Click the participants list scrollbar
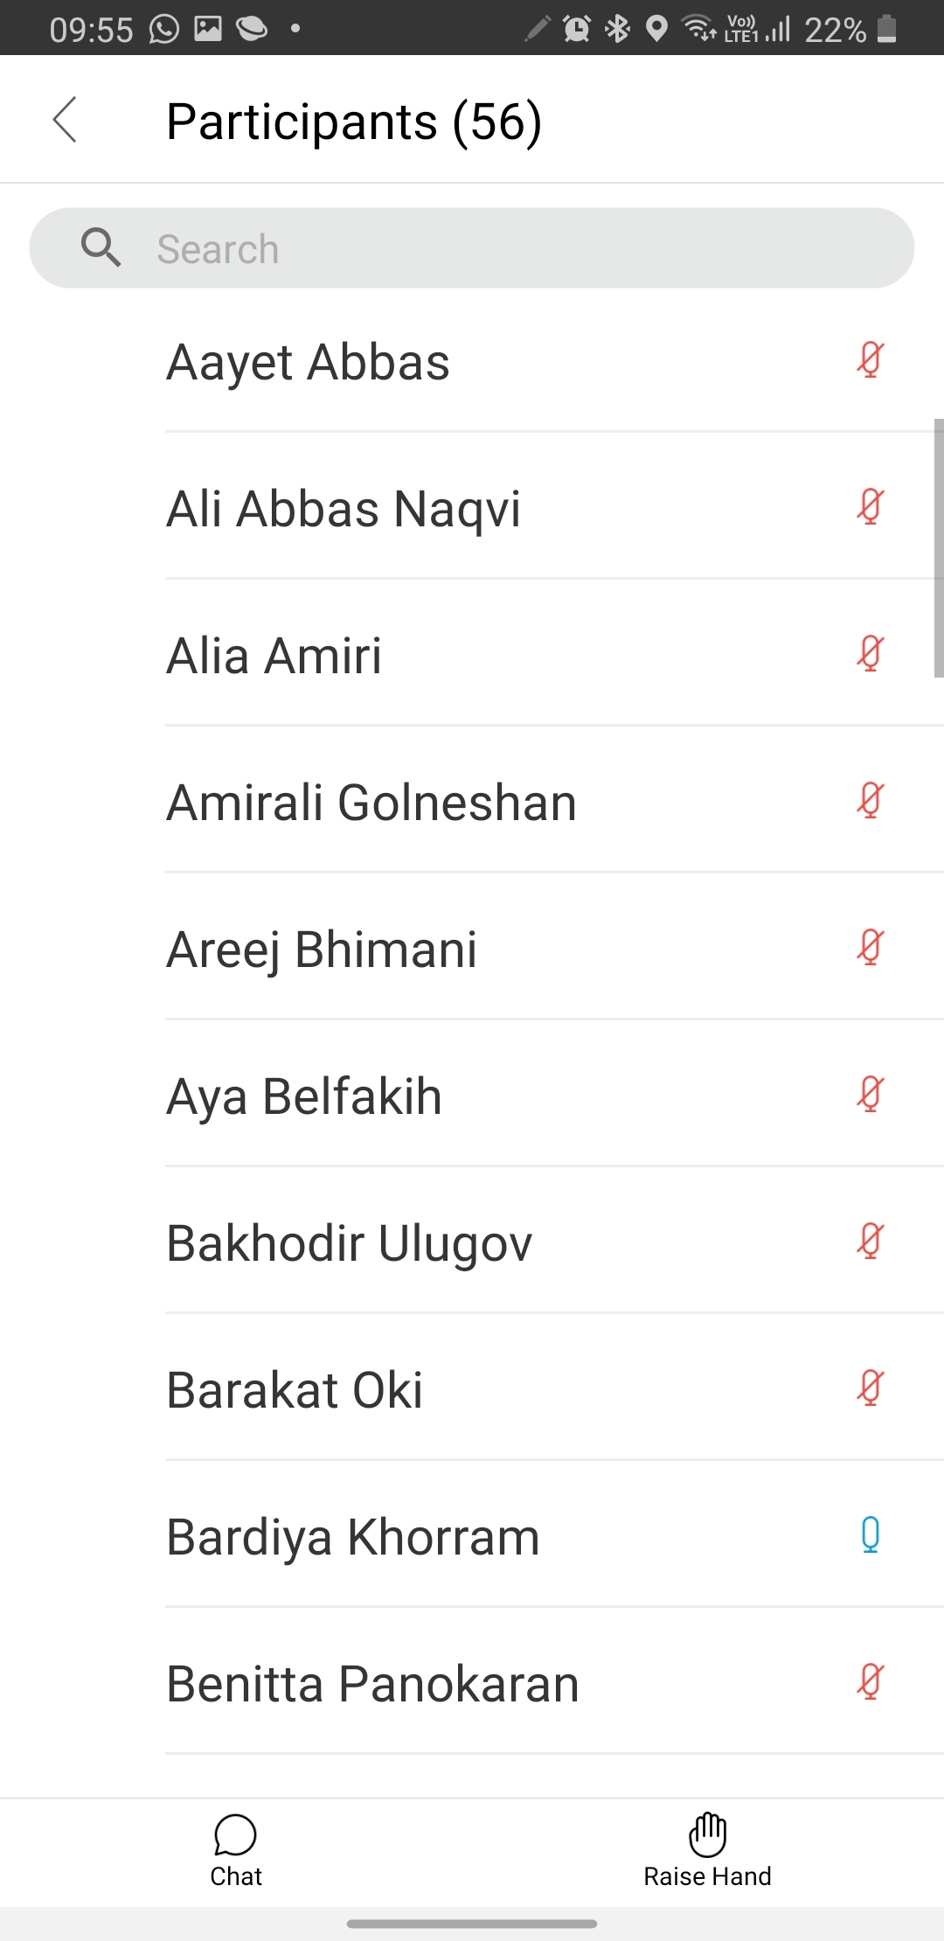This screenshot has height=1941, width=944. click(x=938, y=548)
